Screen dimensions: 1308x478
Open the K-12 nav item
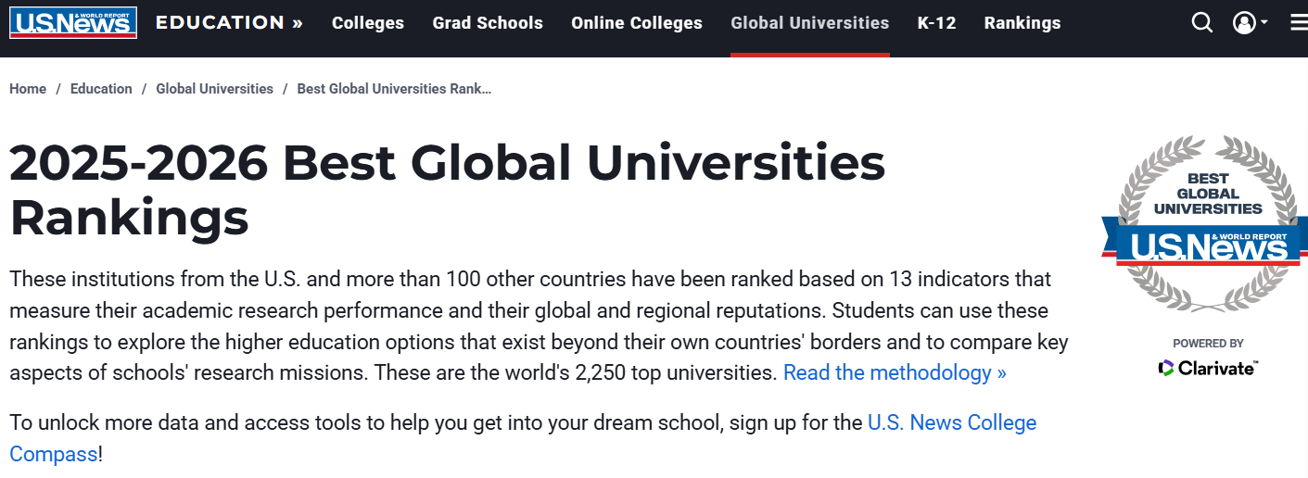click(x=936, y=23)
